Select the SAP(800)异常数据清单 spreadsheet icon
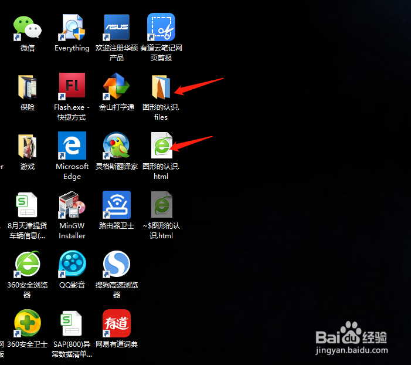This screenshot has width=411, height=365. tap(72, 323)
